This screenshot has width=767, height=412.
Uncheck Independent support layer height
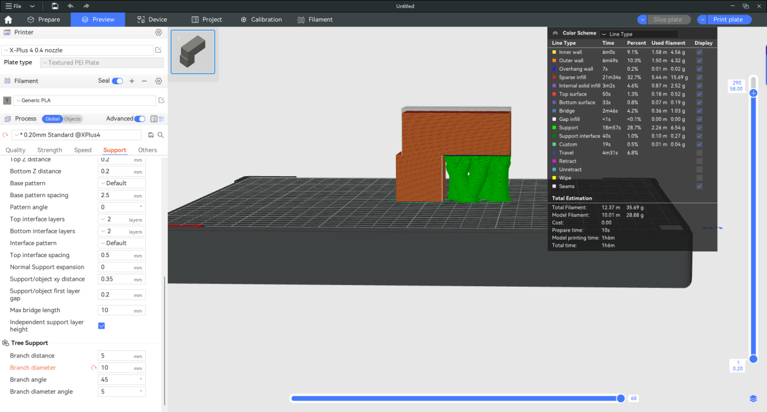(x=102, y=325)
